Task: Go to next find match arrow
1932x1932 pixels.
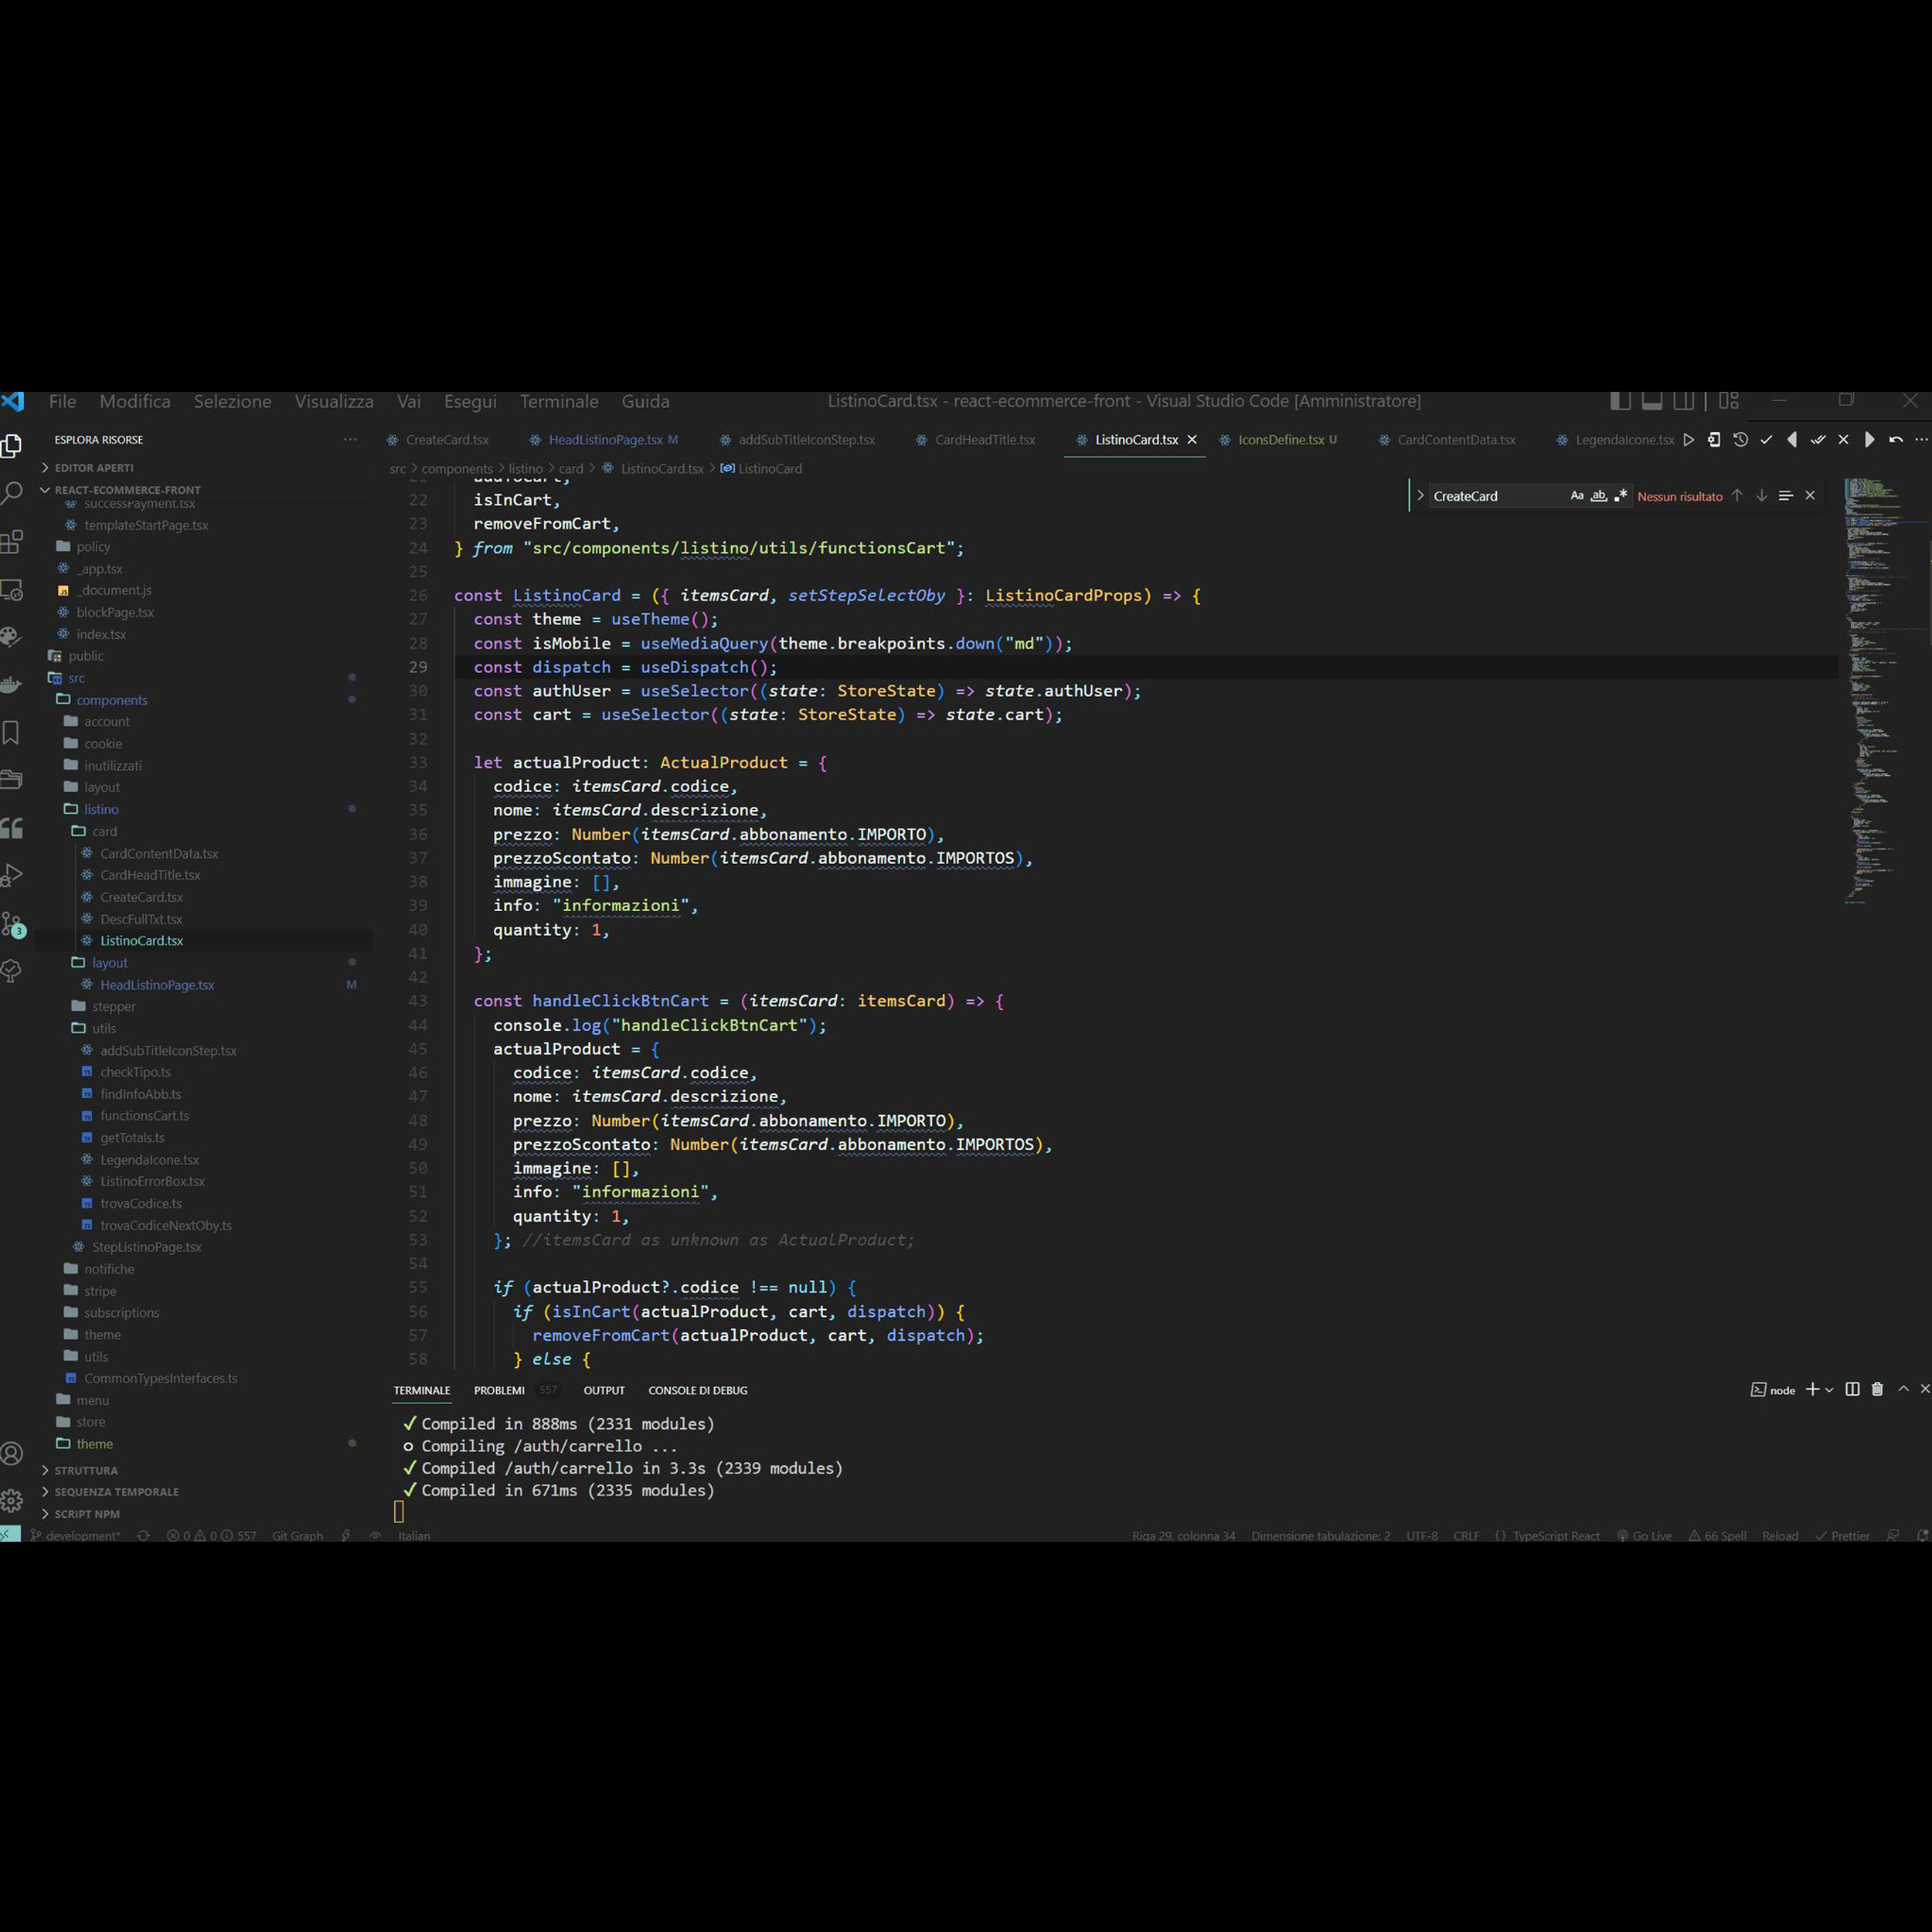Action: 1762,496
